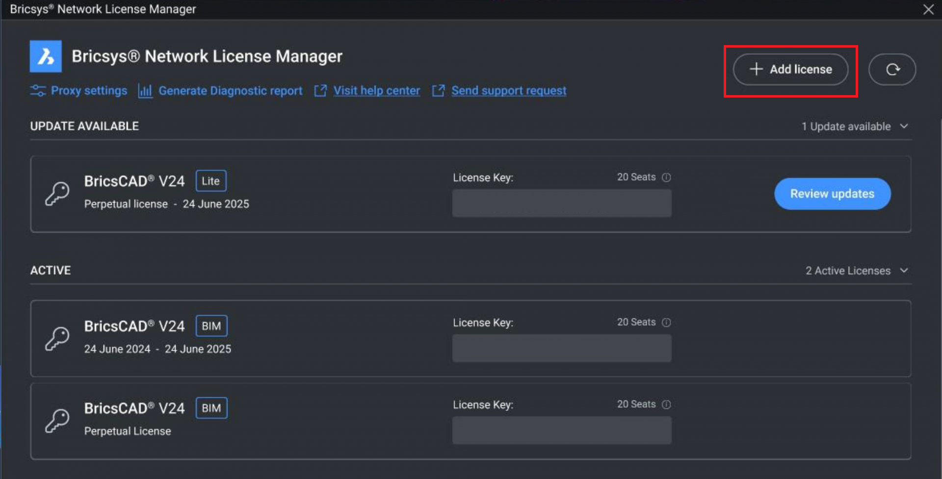
Task: Follow the Visit help center link
Action: coord(377,91)
